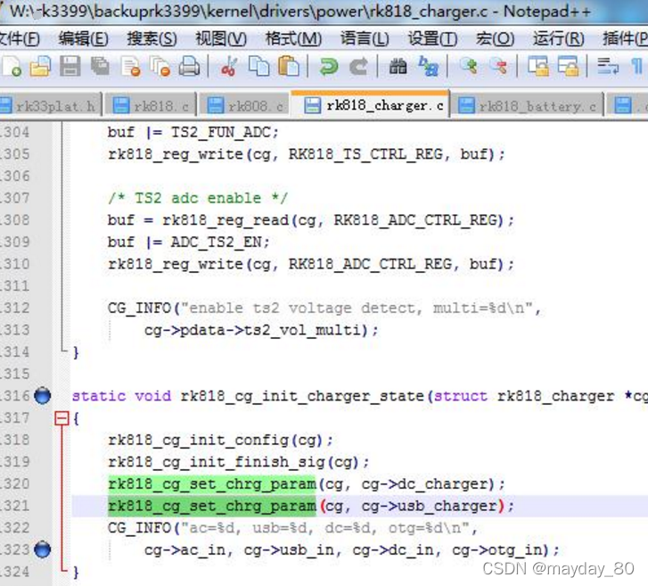The width and height of the screenshot is (648, 586).
Task: Click rk818_reg_read call on line 1308
Action: (226, 220)
